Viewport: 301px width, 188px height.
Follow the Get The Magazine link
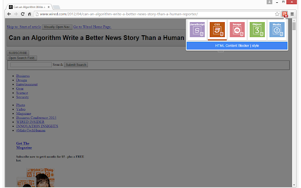point(24,145)
